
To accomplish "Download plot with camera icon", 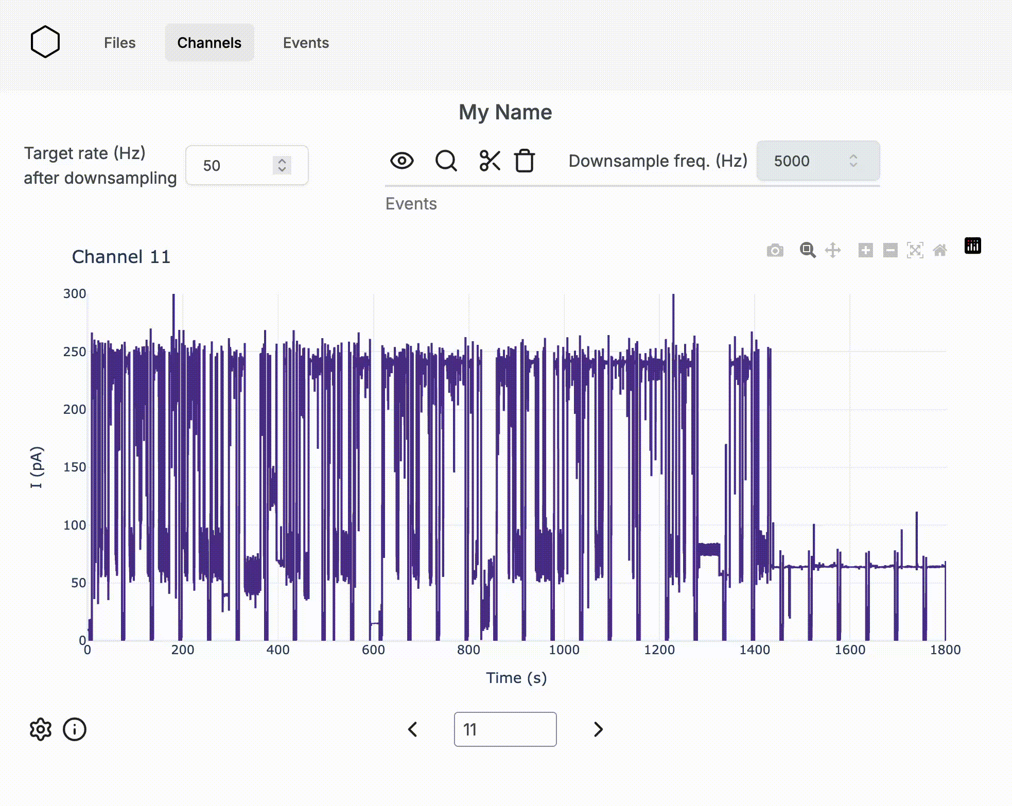I will tap(775, 250).
